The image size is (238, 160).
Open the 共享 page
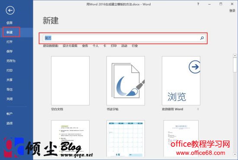click(10, 80)
